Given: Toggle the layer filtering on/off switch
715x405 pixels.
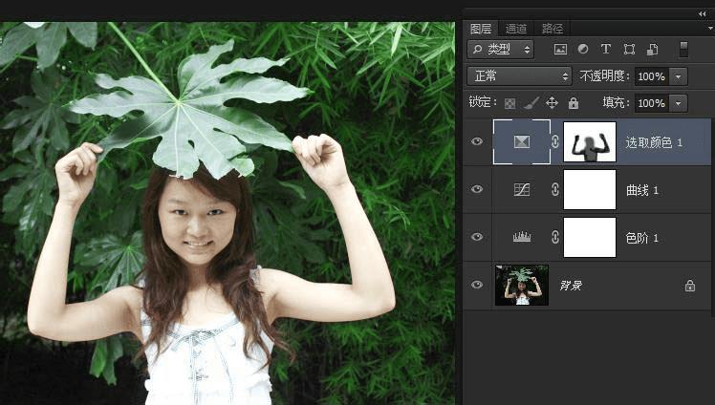Looking at the screenshot, I should click(683, 49).
